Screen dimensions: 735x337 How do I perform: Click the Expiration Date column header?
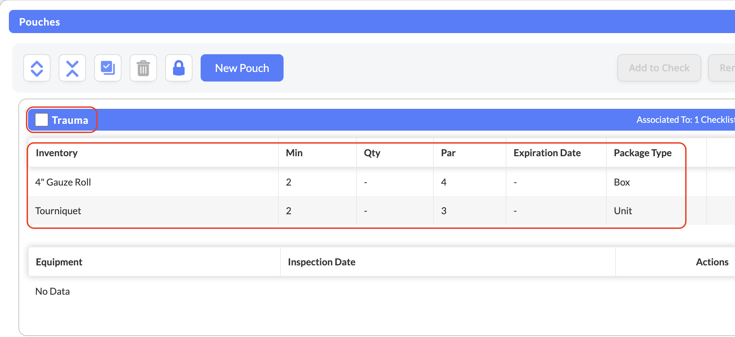click(x=547, y=153)
